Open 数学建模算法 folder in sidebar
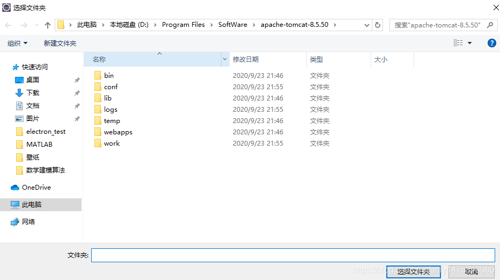Image resolution: width=500 pixels, height=280 pixels. coord(45,170)
